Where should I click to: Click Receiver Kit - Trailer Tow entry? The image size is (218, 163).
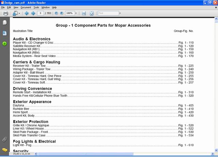(x=29, y=66)
